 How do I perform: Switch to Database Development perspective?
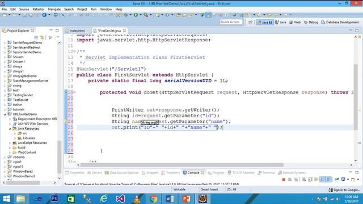(340, 22)
